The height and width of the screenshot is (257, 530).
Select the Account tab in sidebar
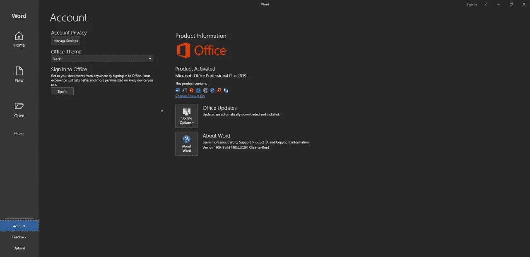click(19, 226)
